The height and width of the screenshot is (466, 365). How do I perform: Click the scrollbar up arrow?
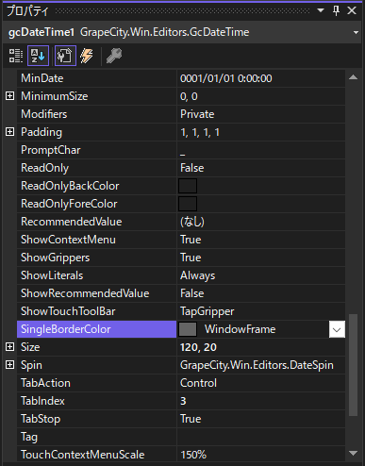(x=353, y=77)
